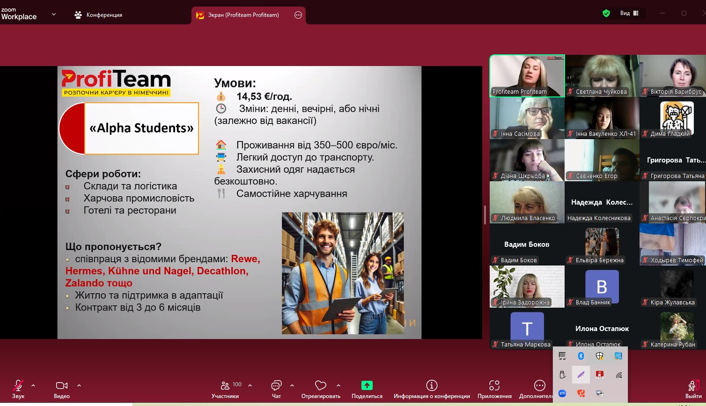Viewport: 706px width, 406px height.
Task: Select Ельвіра Бережна's video tile
Action: click(x=602, y=244)
